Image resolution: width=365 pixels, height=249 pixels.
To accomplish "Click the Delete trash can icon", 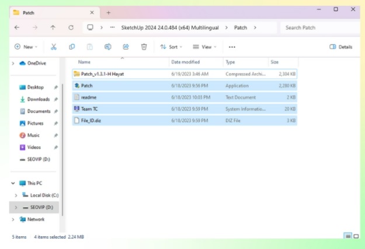I will pyautogui.click(x=144, y=47).
